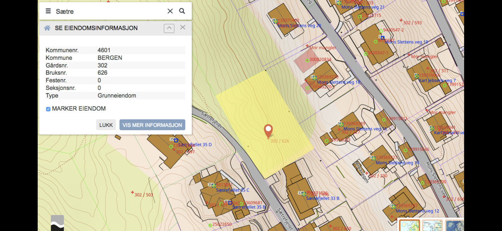Click the map label Mons Slettens veg 20
502x231 pixels.
pos(299,26)
